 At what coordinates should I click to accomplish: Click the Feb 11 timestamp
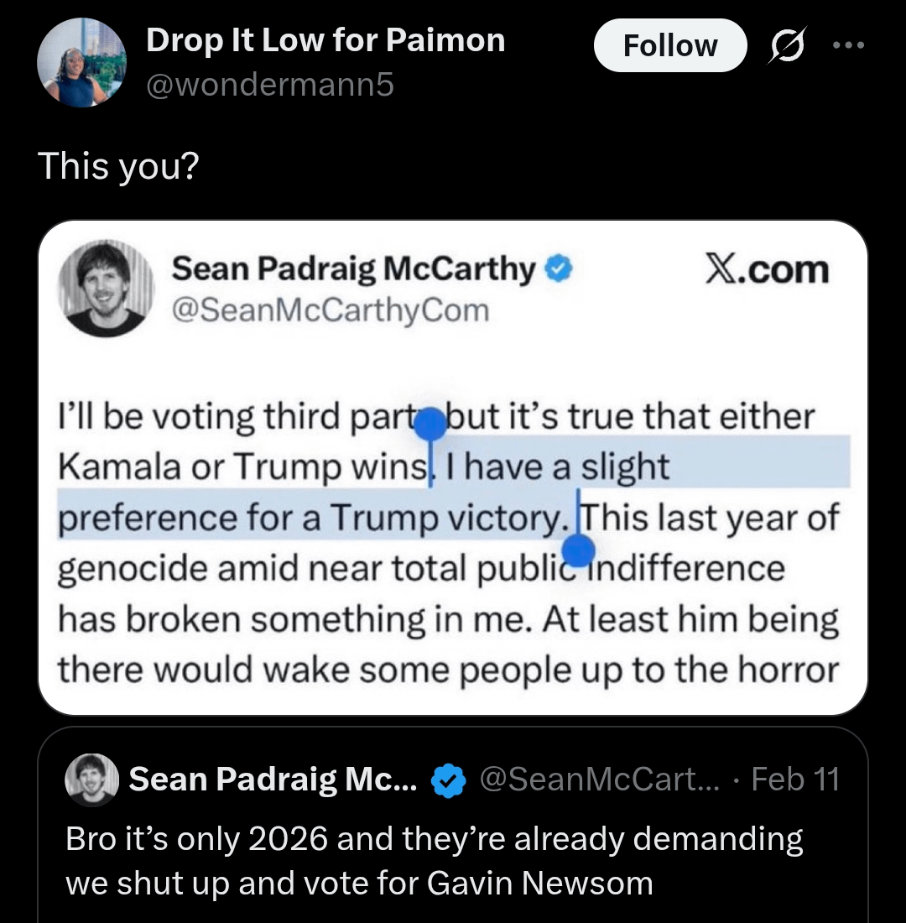[794, 780]
